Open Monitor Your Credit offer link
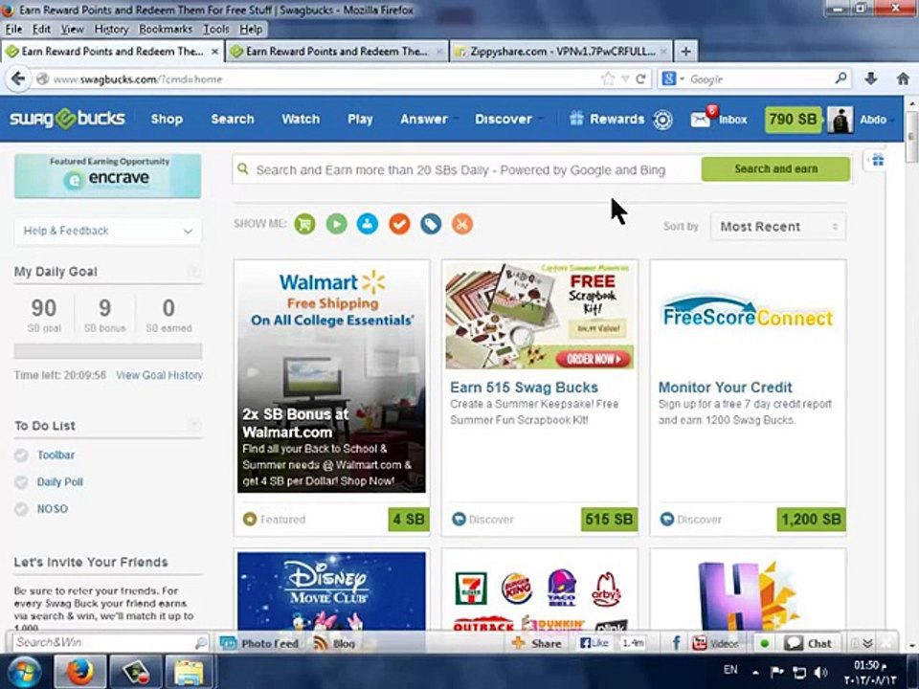 point(725,388)
